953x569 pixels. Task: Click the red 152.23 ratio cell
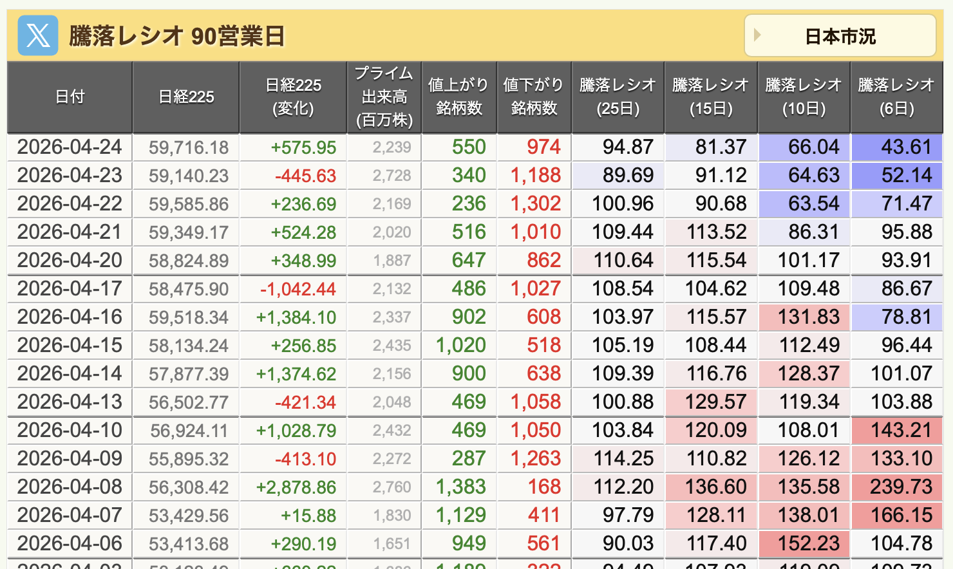[804, 544]
